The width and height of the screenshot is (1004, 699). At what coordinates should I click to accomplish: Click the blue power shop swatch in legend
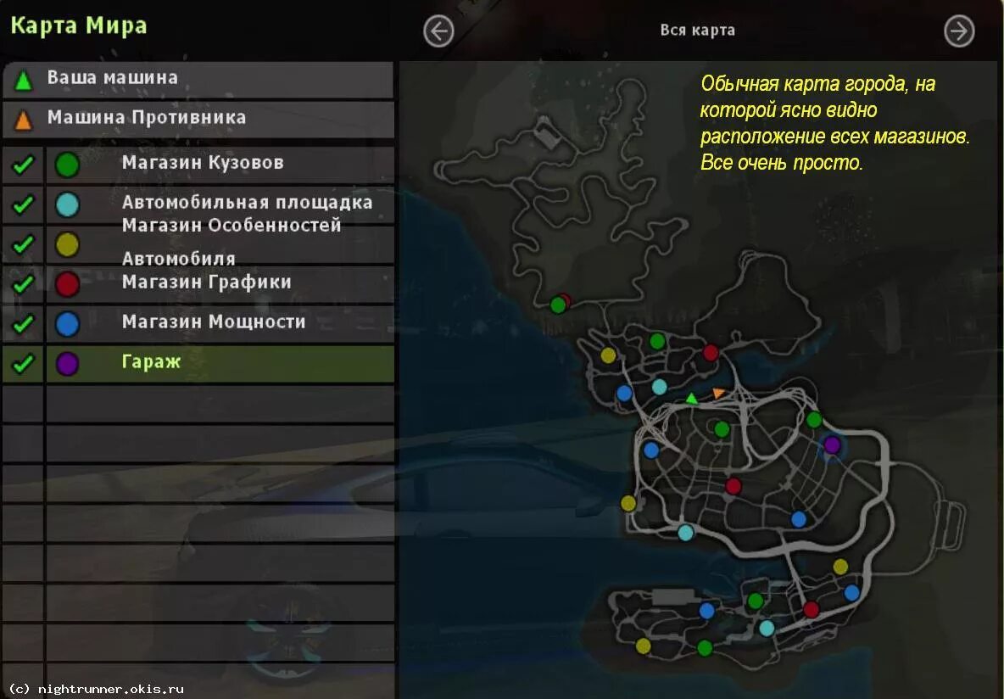click(67, 323)
